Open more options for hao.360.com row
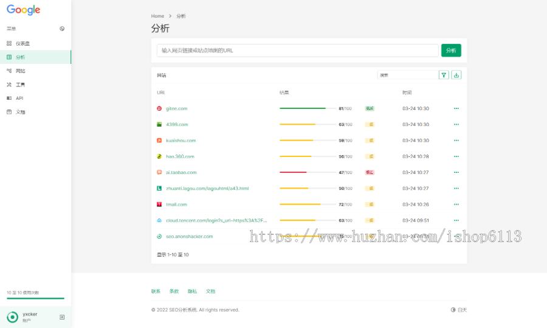 456,156
